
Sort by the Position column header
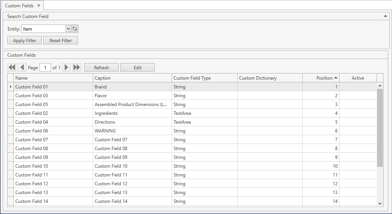tap(324, 78)
